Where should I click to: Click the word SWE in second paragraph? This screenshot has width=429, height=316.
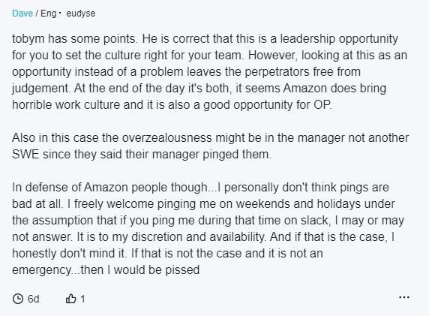25,155
